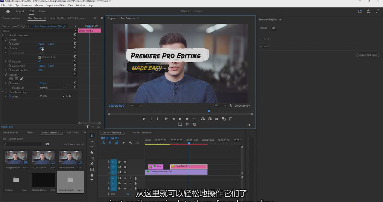Toggle Snap in timeline

[110, 143]
